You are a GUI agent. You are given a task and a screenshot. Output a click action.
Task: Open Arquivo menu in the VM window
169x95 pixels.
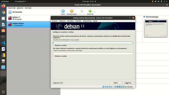[x=55, y=21]
